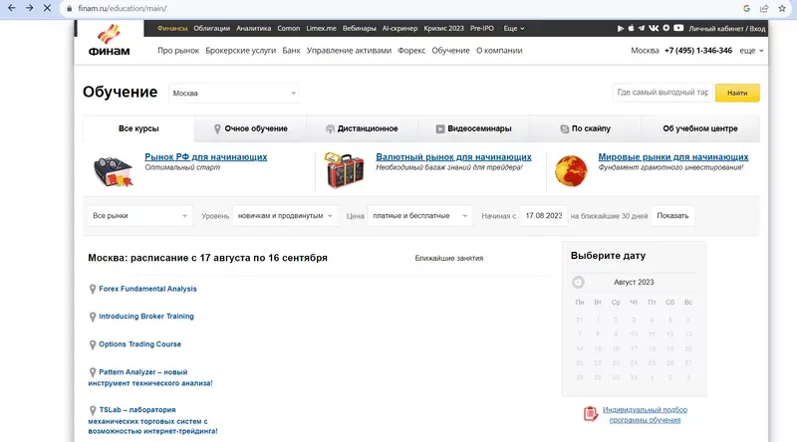Screen dimensions: 797x442
Task: Go back in browser history
Action: coord(12,8)
